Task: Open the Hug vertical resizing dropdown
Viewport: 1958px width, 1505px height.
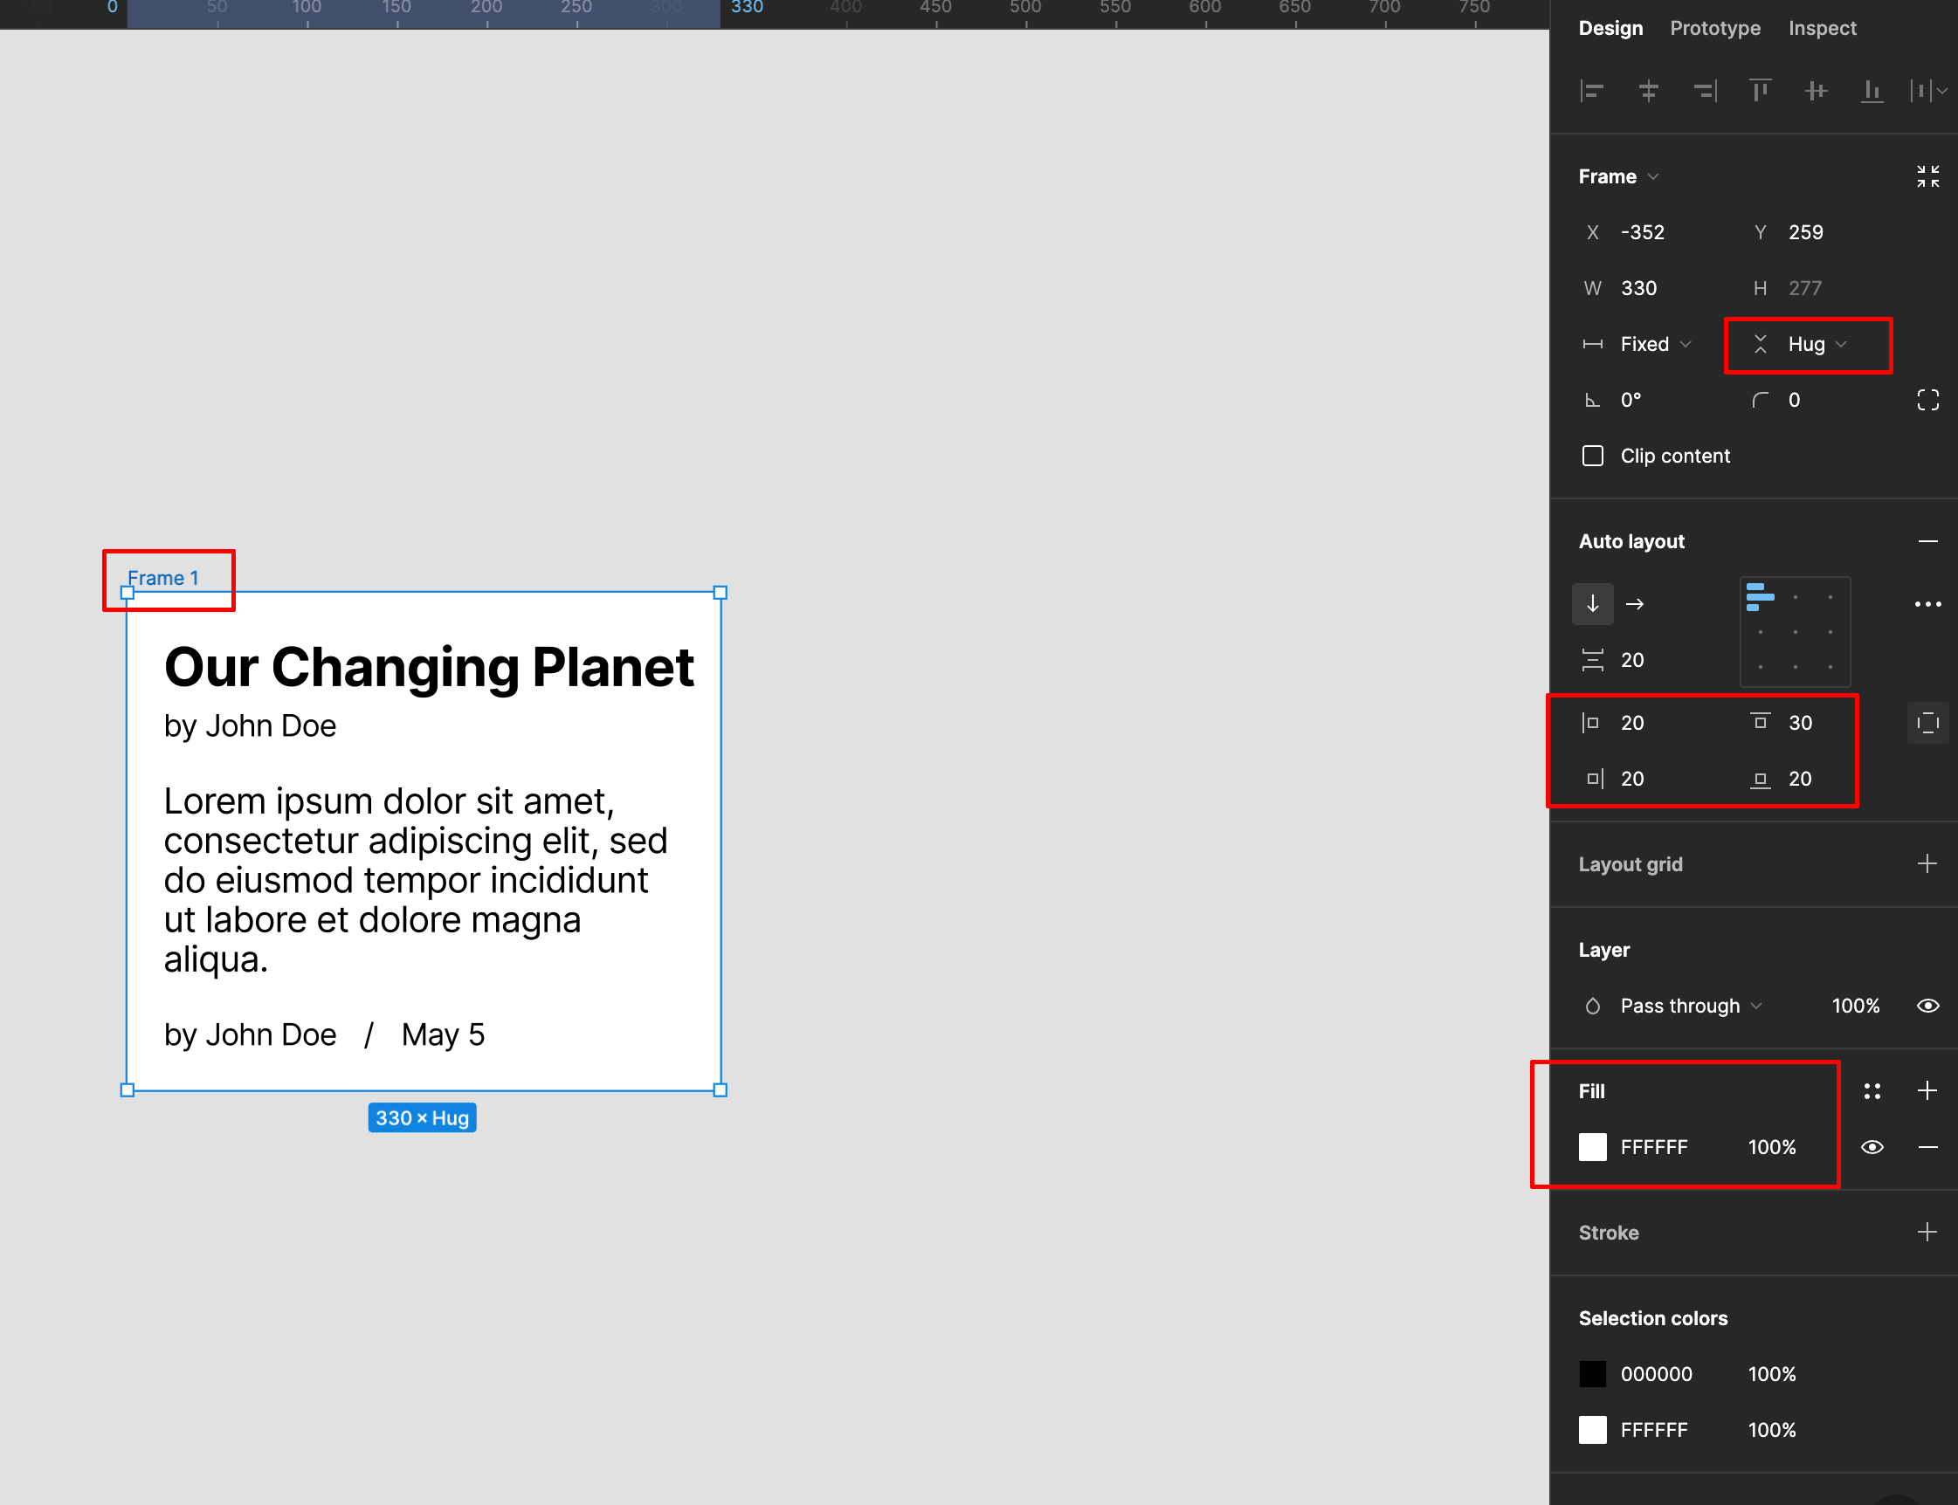Action: pyautogui.click(x=1807, y=345)
